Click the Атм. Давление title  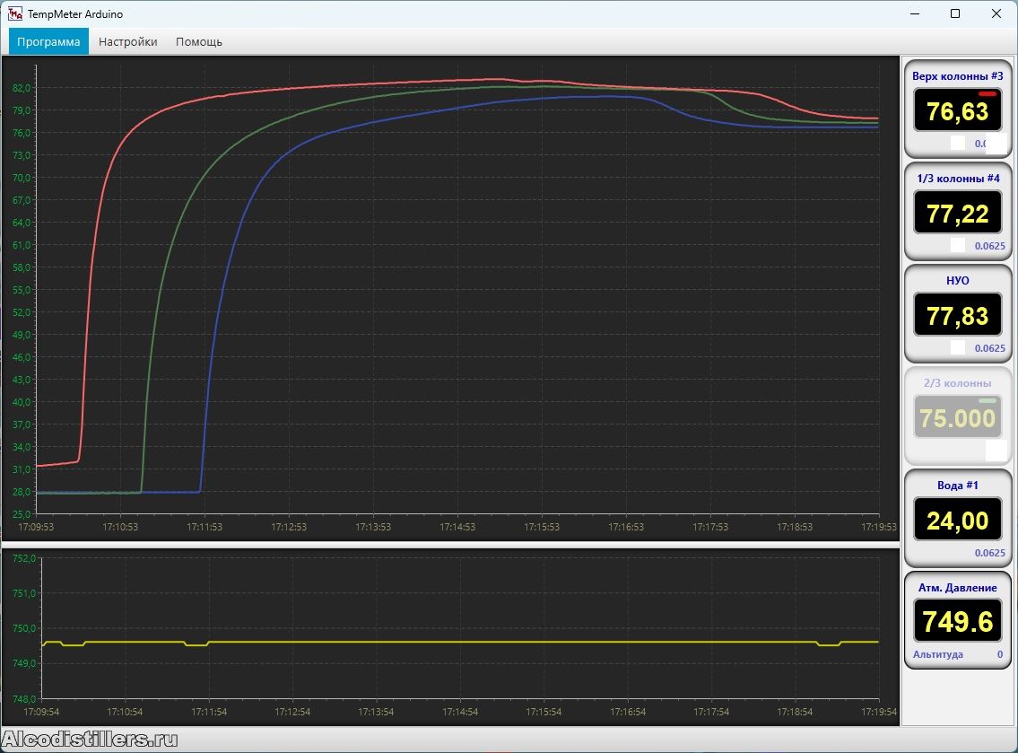pos(958,587)
